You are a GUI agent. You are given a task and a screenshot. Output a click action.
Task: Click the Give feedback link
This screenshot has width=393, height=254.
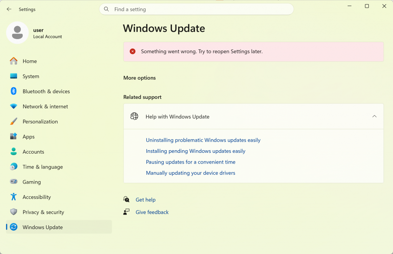152,212
